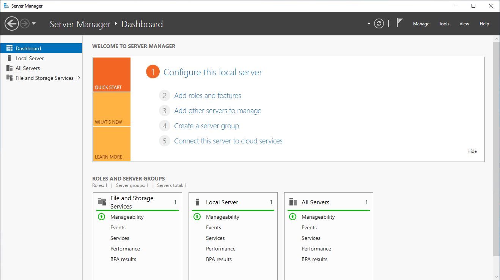Click the Dashboard sidebar icon
500x280 pixels.
point(9,48)
